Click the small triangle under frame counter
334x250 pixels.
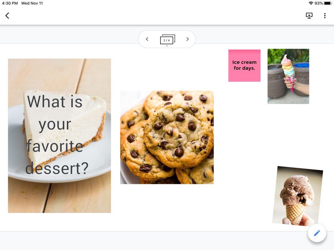click(x=167, y=46)
